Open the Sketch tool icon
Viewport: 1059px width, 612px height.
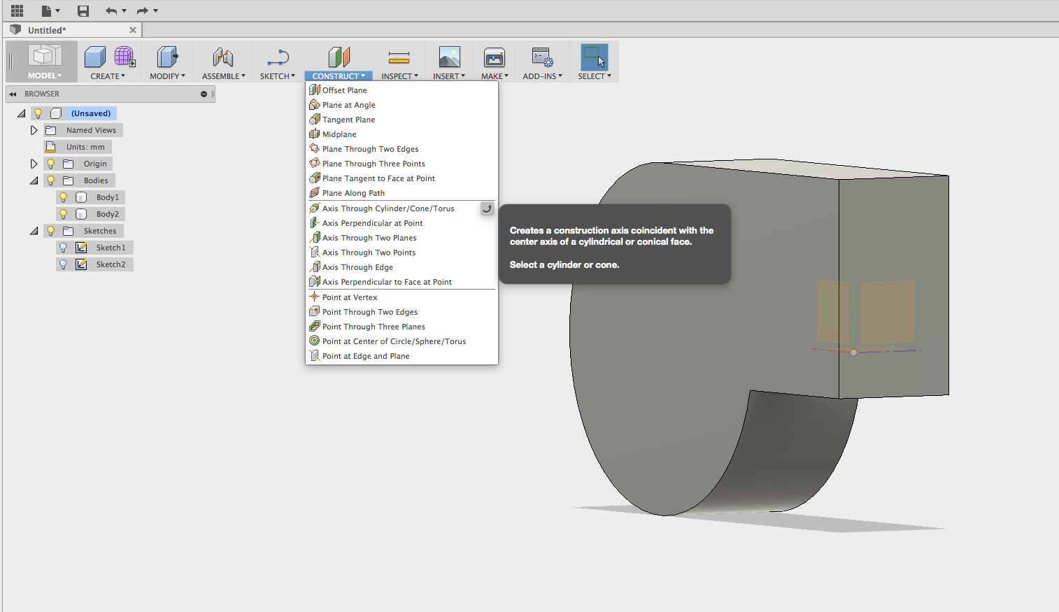(277, 56)
